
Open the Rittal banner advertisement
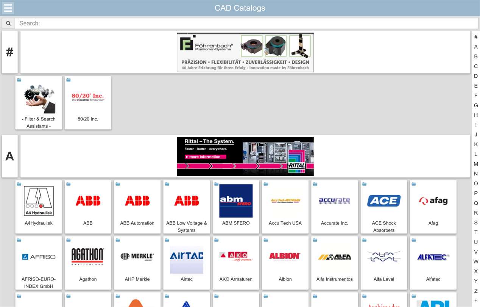[x=245, y=157]
